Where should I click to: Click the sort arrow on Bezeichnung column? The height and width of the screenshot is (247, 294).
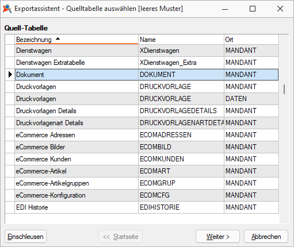coord(58,39)
